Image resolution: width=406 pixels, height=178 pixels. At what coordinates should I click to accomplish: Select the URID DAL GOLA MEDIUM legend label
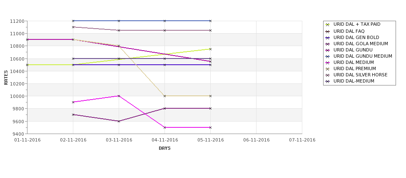(x=361, y=44)
